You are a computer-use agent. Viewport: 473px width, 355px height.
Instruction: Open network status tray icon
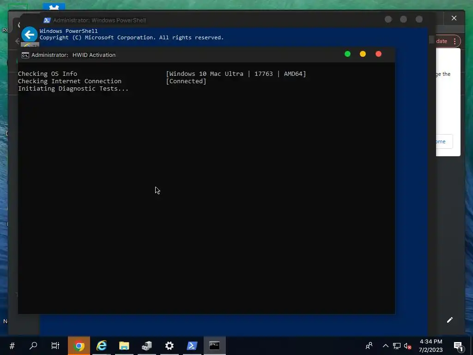[397, 346]
